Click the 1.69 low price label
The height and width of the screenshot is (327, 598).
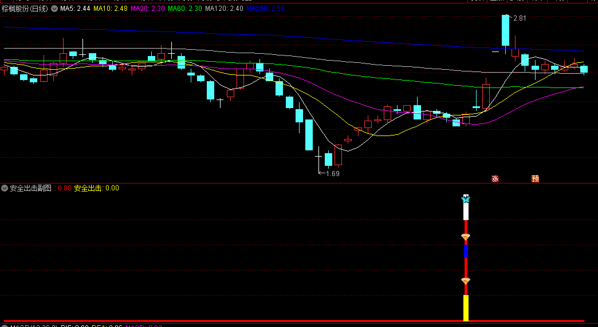click(333, 174)
